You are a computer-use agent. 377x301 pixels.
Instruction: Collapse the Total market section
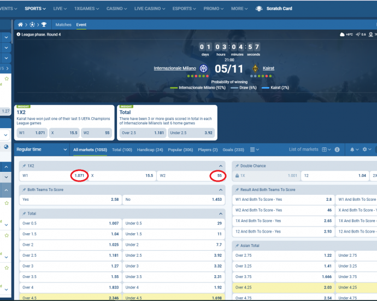point(221,213)
